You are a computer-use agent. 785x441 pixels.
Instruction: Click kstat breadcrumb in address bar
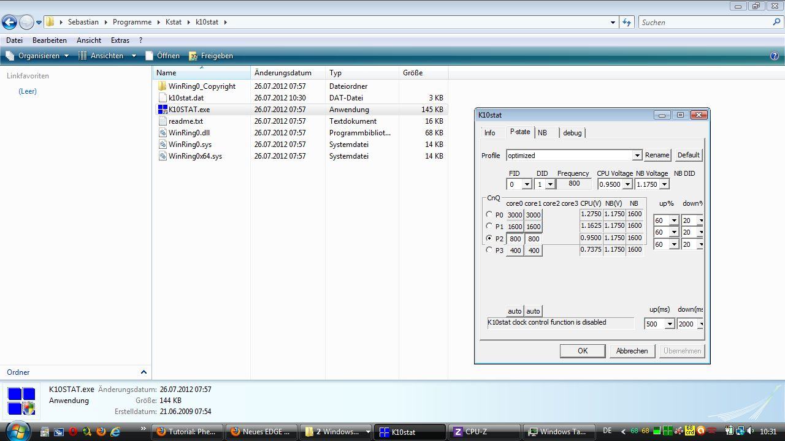point(174,22)
